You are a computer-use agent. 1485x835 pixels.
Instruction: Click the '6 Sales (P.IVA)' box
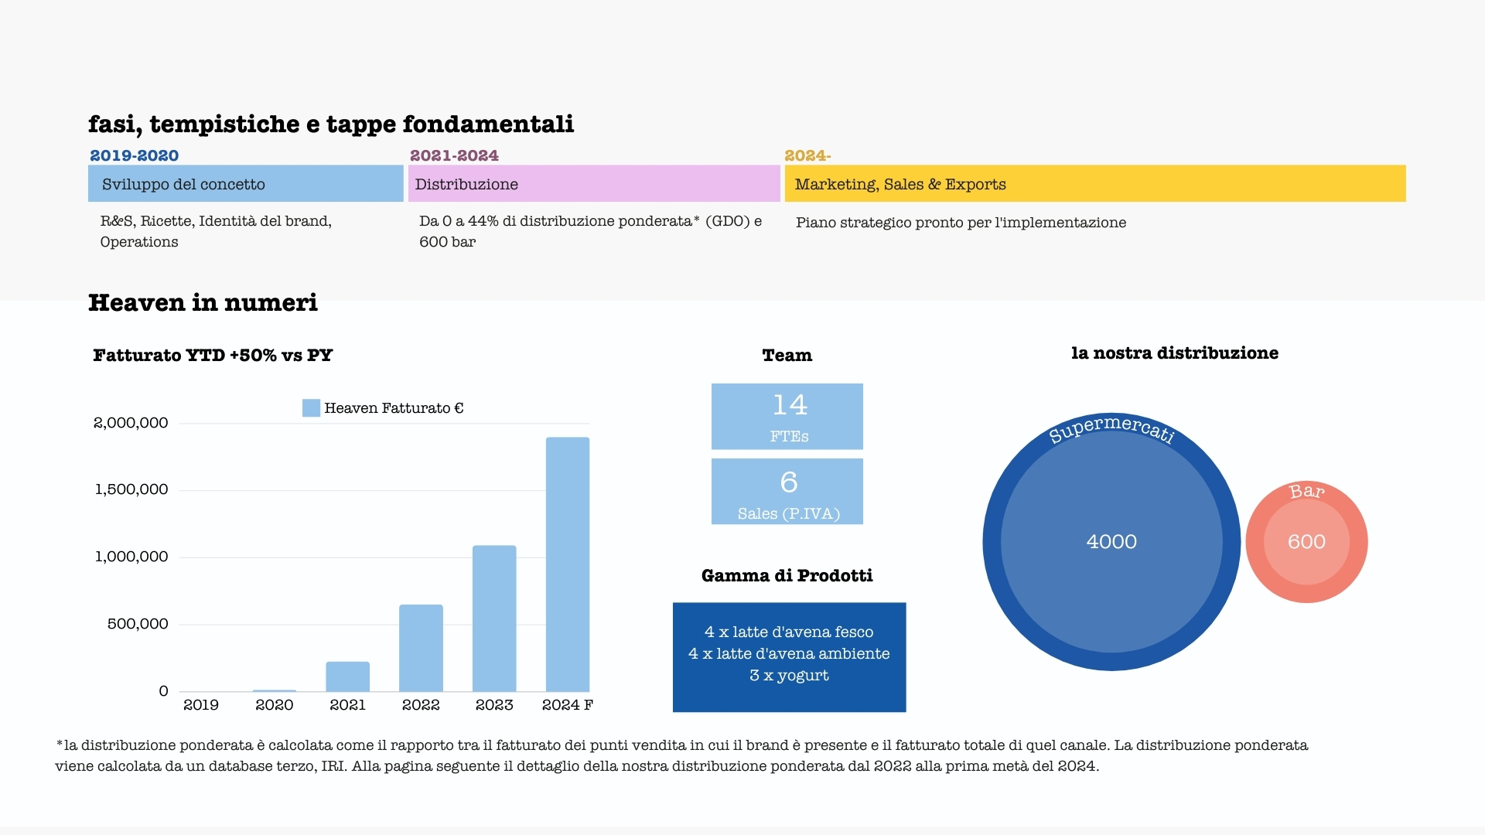787,492
